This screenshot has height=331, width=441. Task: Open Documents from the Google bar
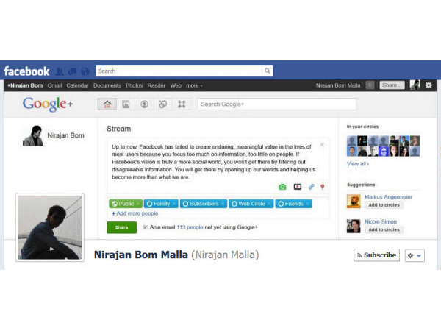click(x=107, y=85)
